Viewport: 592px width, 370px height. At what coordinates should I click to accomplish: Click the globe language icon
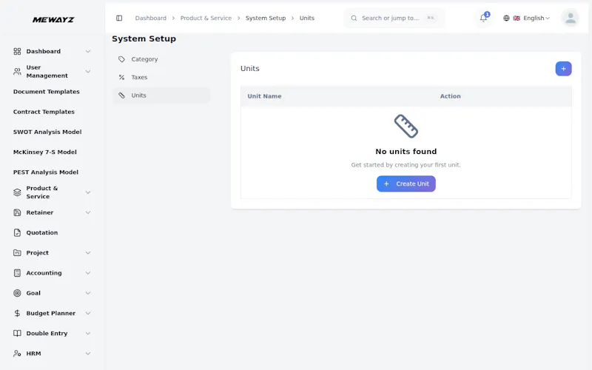point(506,18)
